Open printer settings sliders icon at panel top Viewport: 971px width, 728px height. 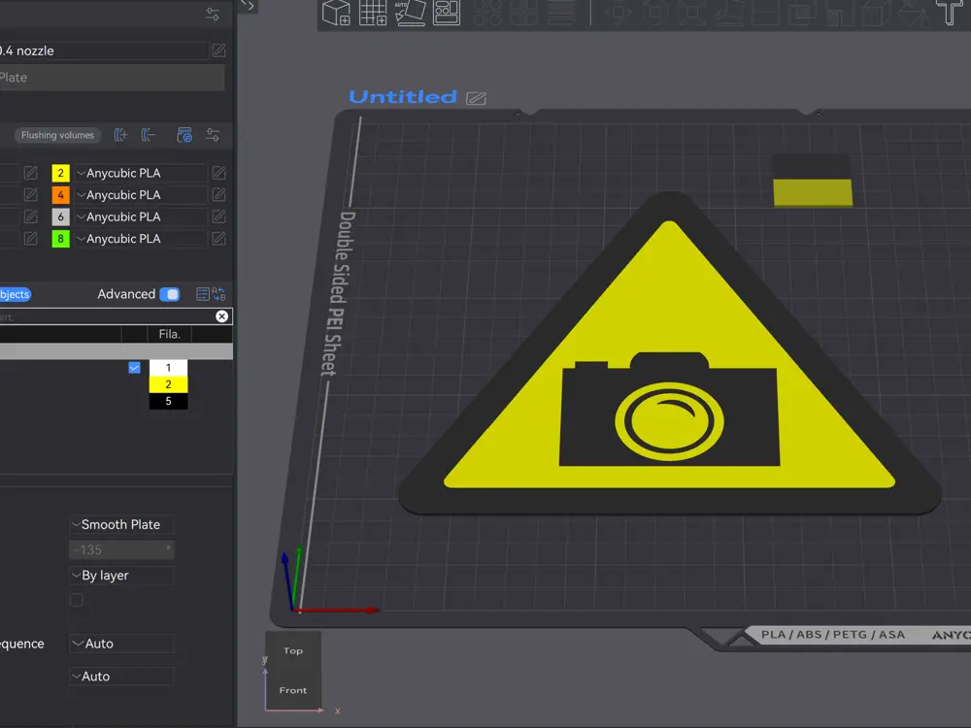pos(213,15)
